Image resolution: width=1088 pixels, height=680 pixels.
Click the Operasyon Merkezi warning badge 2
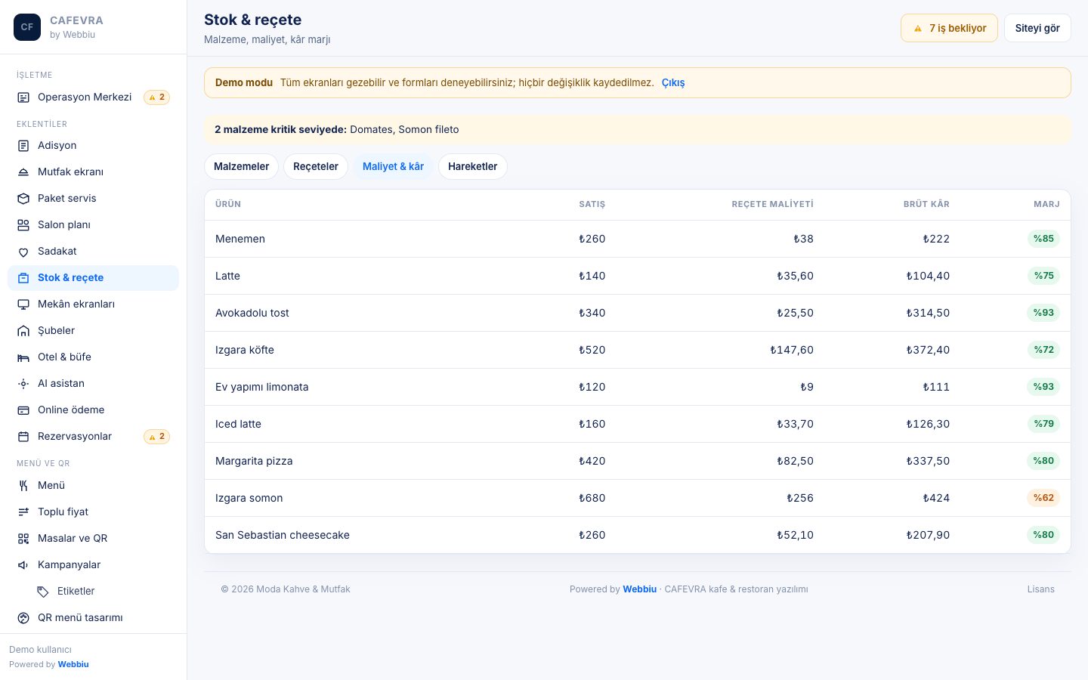[157, 97]
